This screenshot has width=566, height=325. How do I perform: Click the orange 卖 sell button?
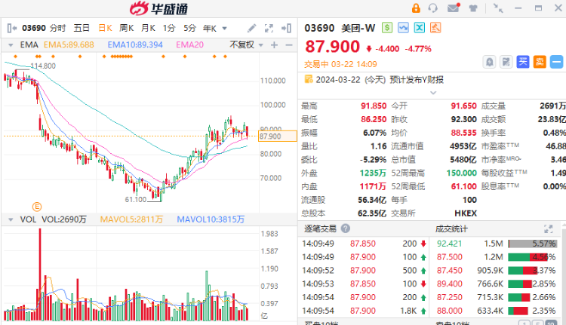pos(540,62)
